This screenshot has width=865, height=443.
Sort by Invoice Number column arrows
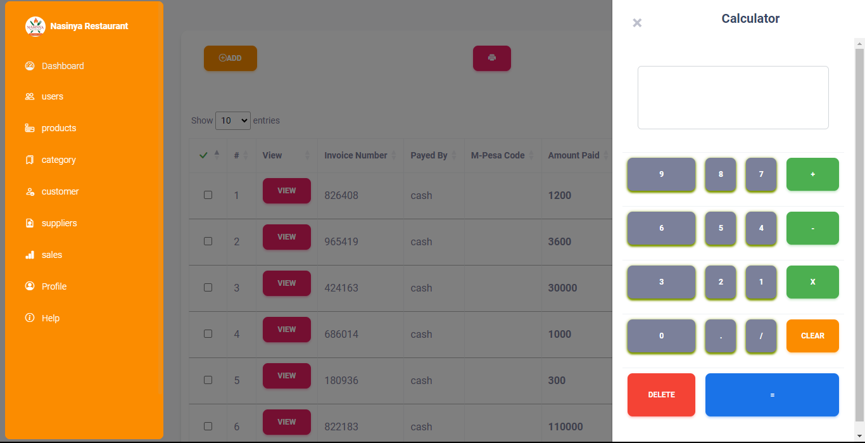click(393, 155)
